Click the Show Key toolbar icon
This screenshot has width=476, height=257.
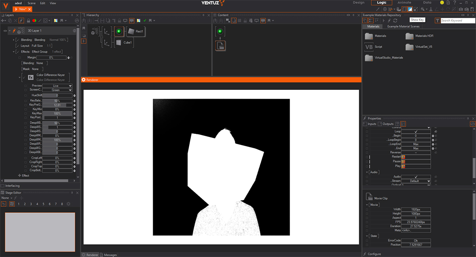410,9
